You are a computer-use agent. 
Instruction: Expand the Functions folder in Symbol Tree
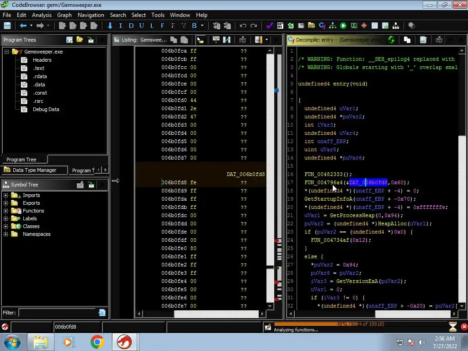pyautogui.click(x=5, y=211)
